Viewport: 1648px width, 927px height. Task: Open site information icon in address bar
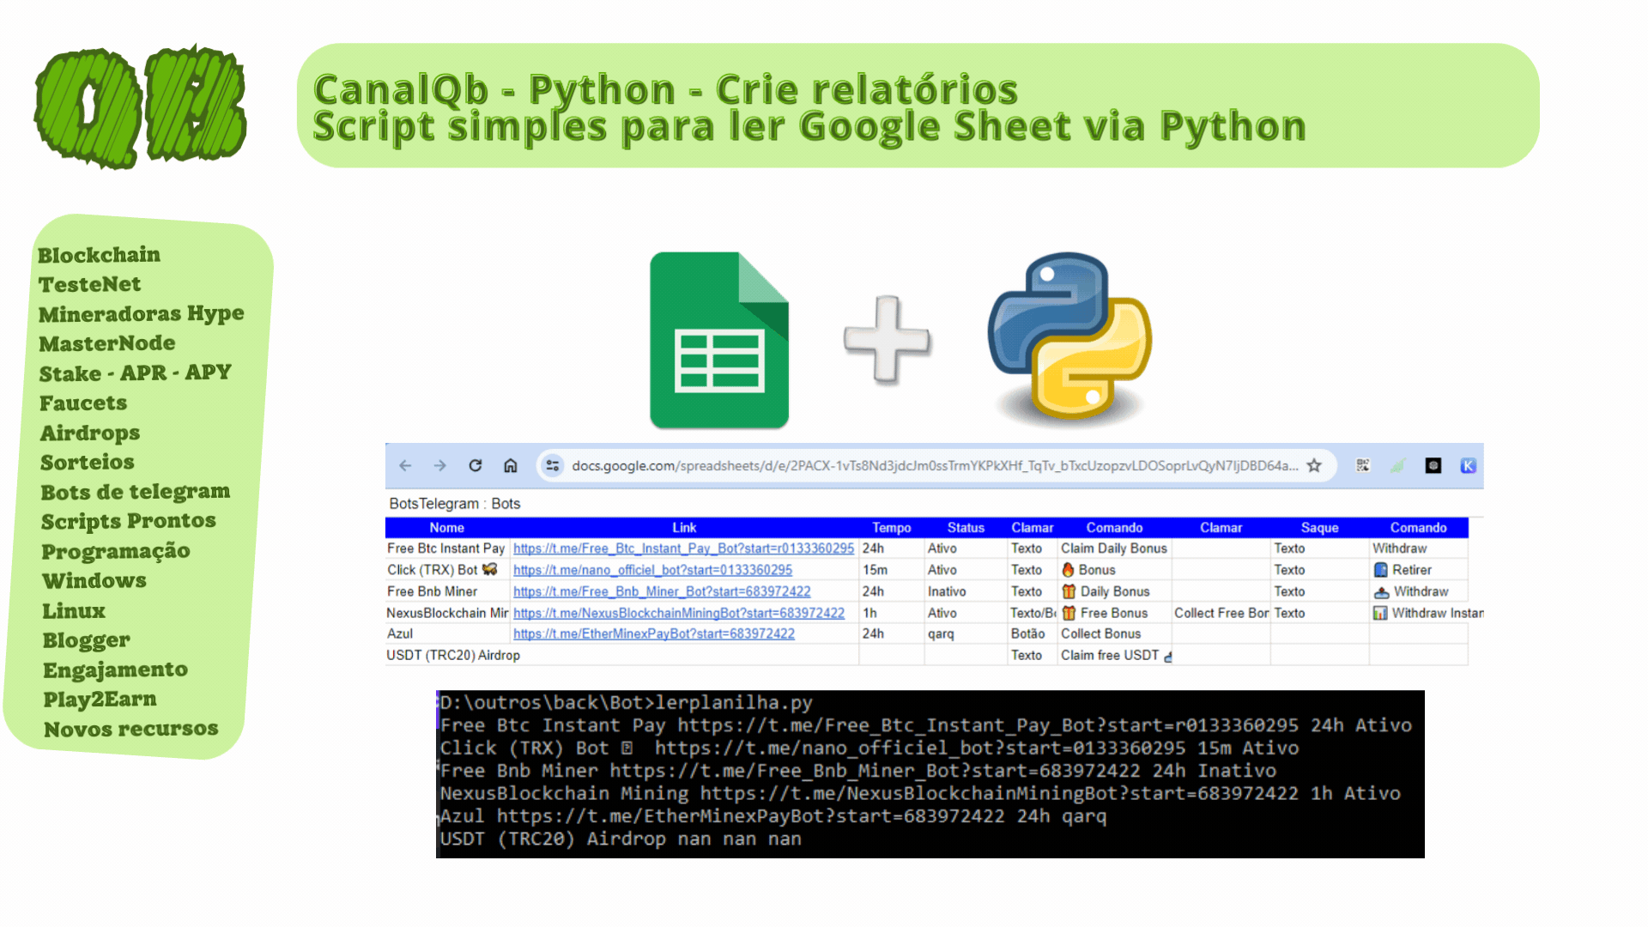553,466
